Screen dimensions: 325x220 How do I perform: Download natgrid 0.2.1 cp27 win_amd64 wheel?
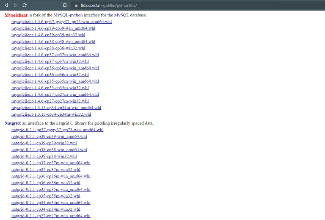click(51, 216)
